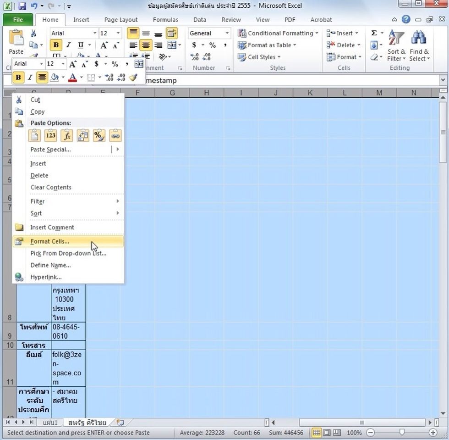The height and width of the screenshot is (440, 449).
Task: Toggle Italic in the floating mini toolbar
Action: (x=30, y=78)
